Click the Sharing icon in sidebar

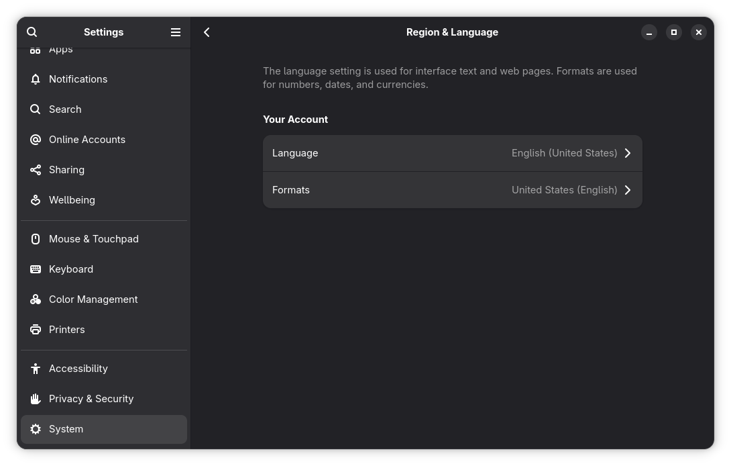click(x=36, y=170)
